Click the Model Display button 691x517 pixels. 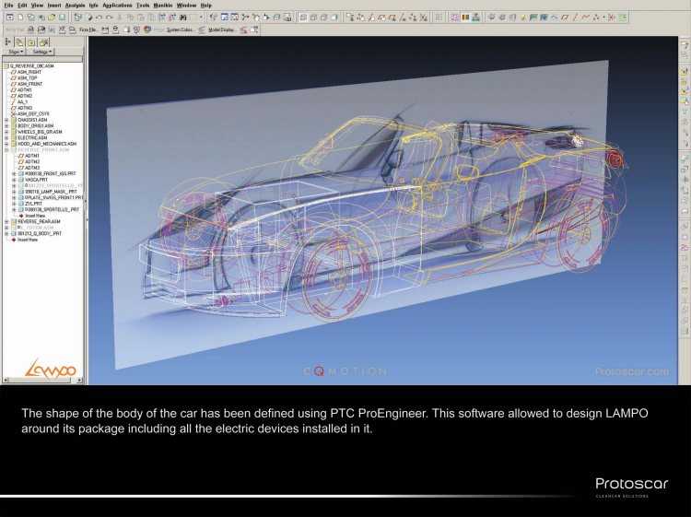(x=222, y=29)
